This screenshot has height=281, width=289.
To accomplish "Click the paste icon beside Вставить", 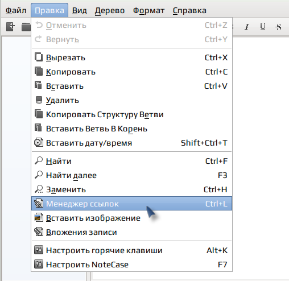I will tap(39, 86).
